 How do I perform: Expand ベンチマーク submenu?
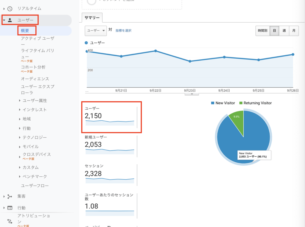pos(20,176)
